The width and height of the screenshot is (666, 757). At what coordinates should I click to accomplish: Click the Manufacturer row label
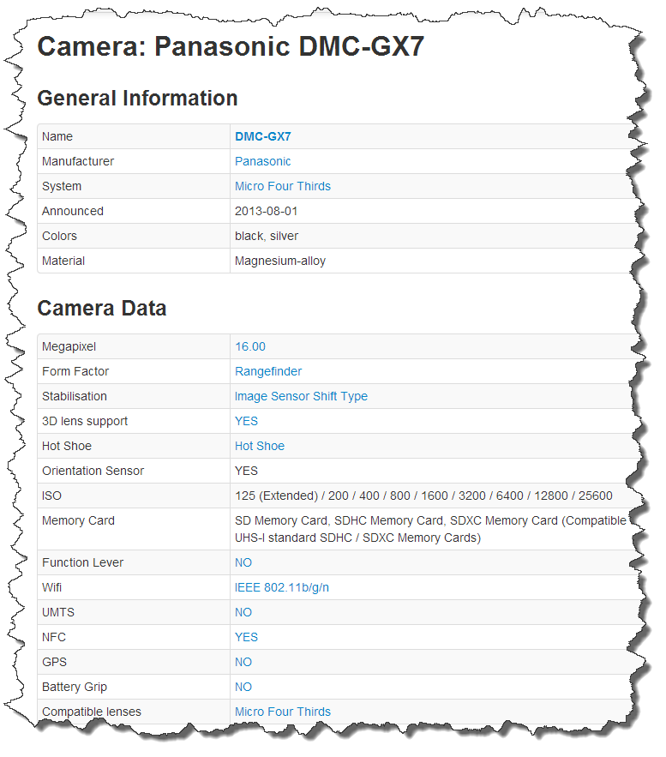pos(78,161)
